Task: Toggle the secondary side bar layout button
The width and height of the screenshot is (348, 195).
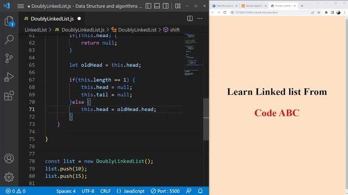Action: [x=165, y=6]
